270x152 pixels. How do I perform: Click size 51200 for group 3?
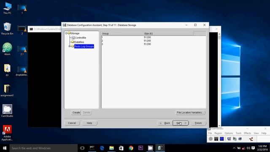tap(147, 44)
